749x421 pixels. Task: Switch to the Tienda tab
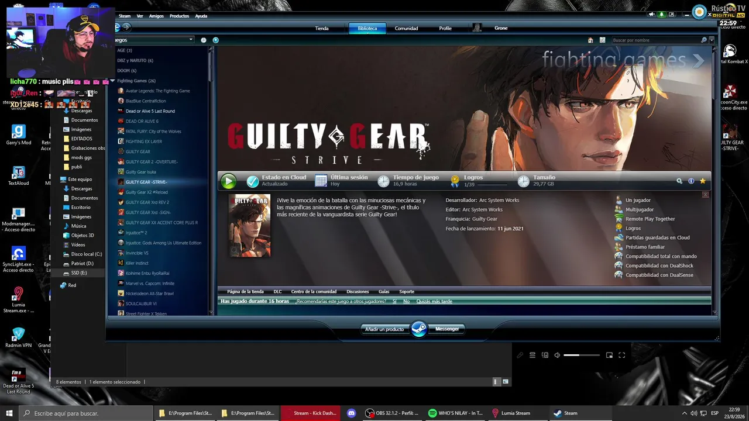click(322, 28)
